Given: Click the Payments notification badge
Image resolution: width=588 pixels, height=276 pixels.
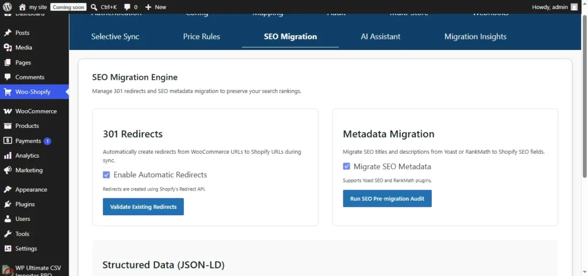Looking at the screenshot, I should tap(47, 141).
